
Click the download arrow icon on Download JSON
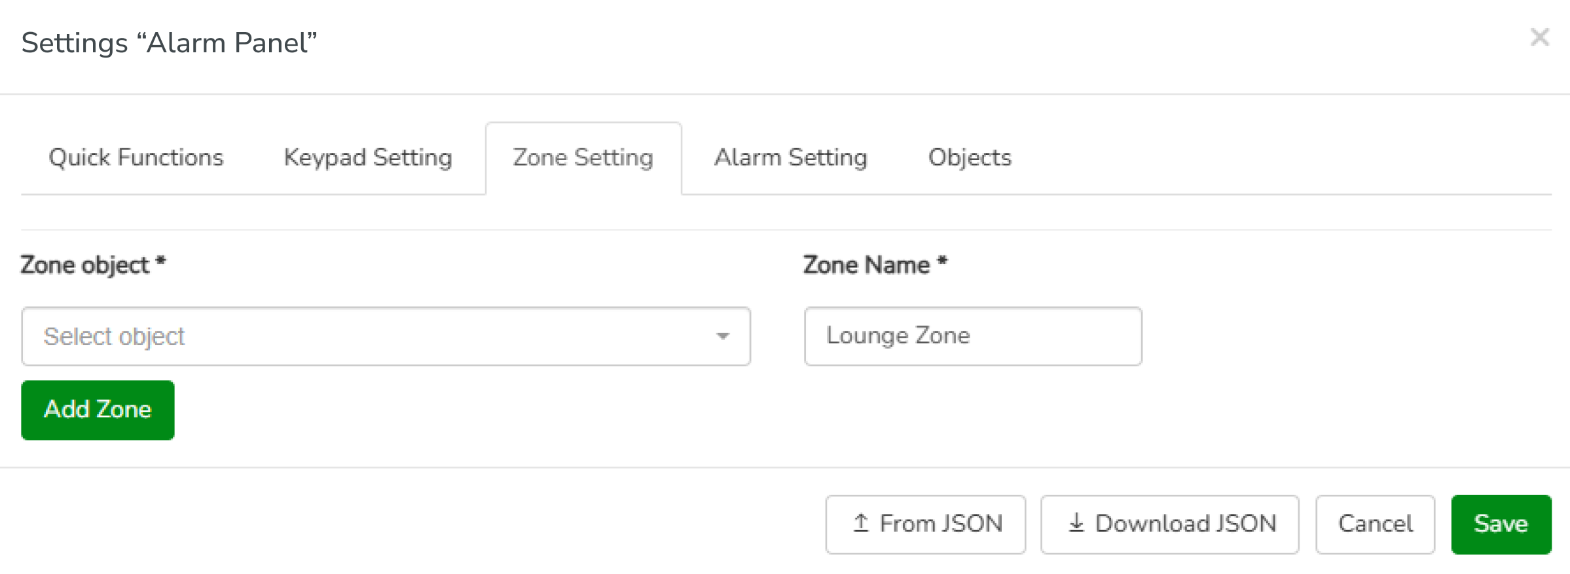tap(1076, 523)
